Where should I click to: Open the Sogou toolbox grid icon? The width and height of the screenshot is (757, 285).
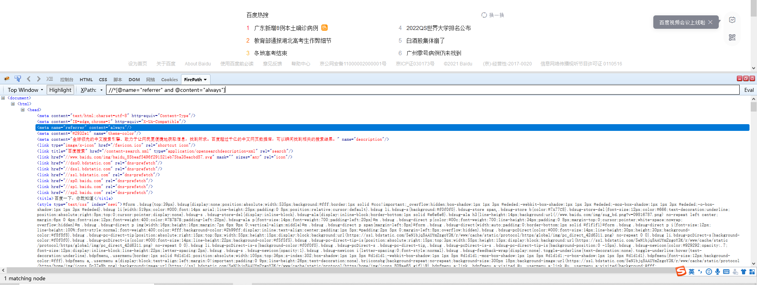(752, 272)
